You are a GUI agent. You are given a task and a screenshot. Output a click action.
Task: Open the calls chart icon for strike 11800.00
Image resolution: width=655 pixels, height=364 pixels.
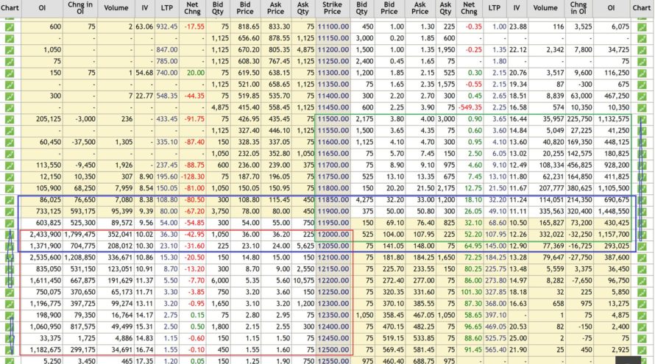tap(9, 188)
